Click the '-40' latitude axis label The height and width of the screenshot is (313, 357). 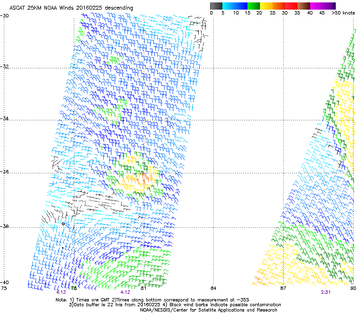point(4,282)
